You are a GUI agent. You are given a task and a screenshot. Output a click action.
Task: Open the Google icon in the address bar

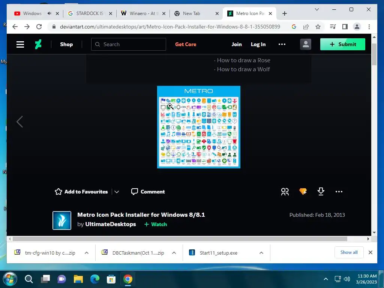click(294, 27)
